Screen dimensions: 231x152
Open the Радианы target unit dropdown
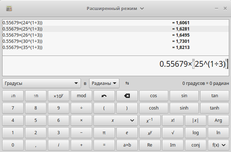pos(104,83)
